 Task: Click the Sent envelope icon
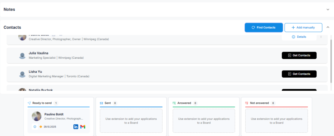point(101,103)
